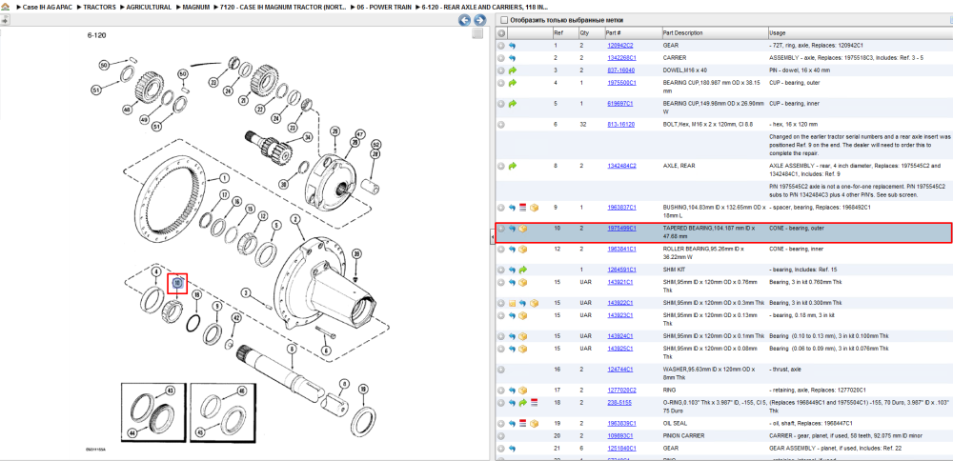Viewport: 953px width, 461px height.
Task: Open part number link 1975499C1
Action: pyautogui.click(x=621, y=229)
